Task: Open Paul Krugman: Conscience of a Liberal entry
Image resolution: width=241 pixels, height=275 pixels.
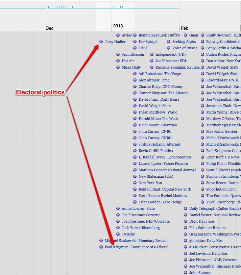Action: click(137, 247)
